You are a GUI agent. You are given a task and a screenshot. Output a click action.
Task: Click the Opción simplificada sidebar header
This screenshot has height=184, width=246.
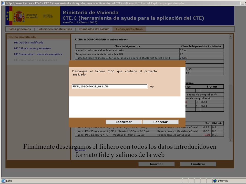point(38,37)
